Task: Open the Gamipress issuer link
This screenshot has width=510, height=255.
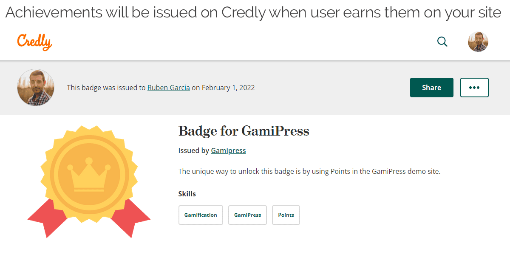Action: (x=228, y=150)
